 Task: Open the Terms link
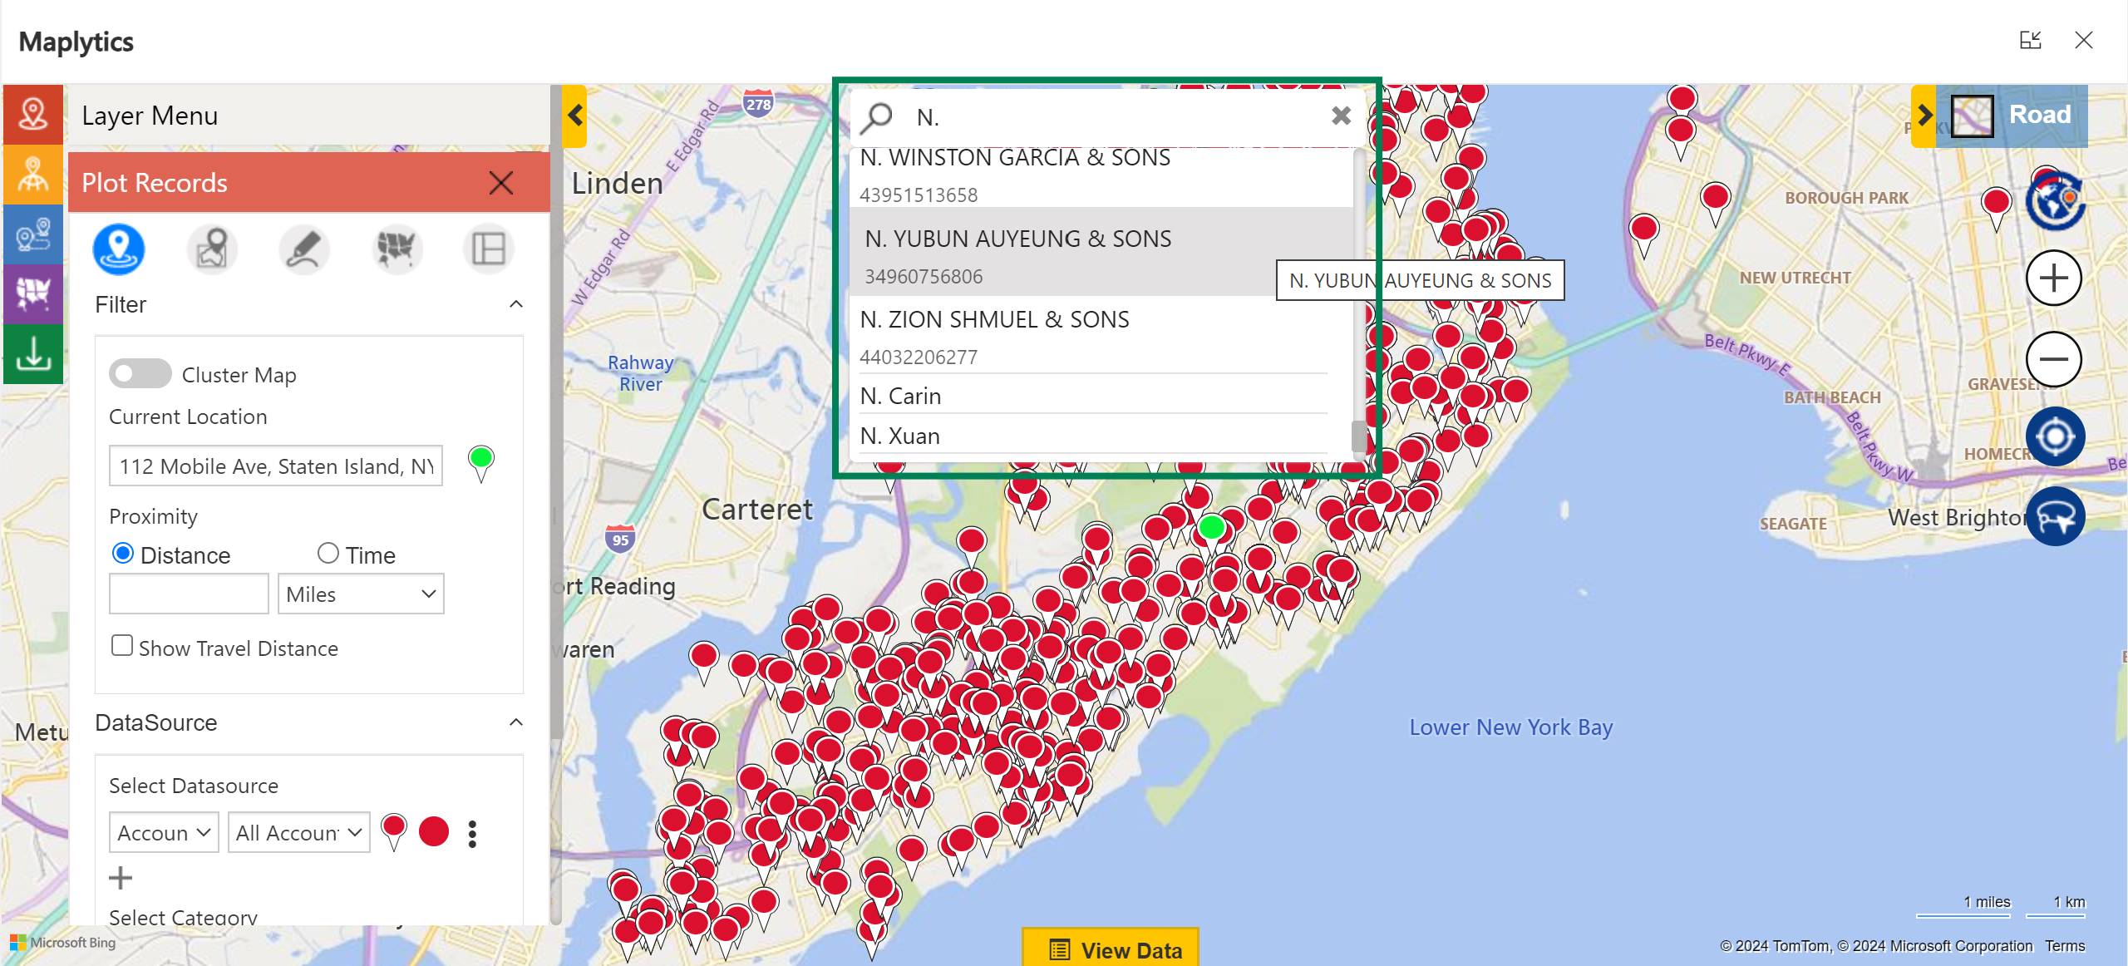click(x=2065, y=945)
